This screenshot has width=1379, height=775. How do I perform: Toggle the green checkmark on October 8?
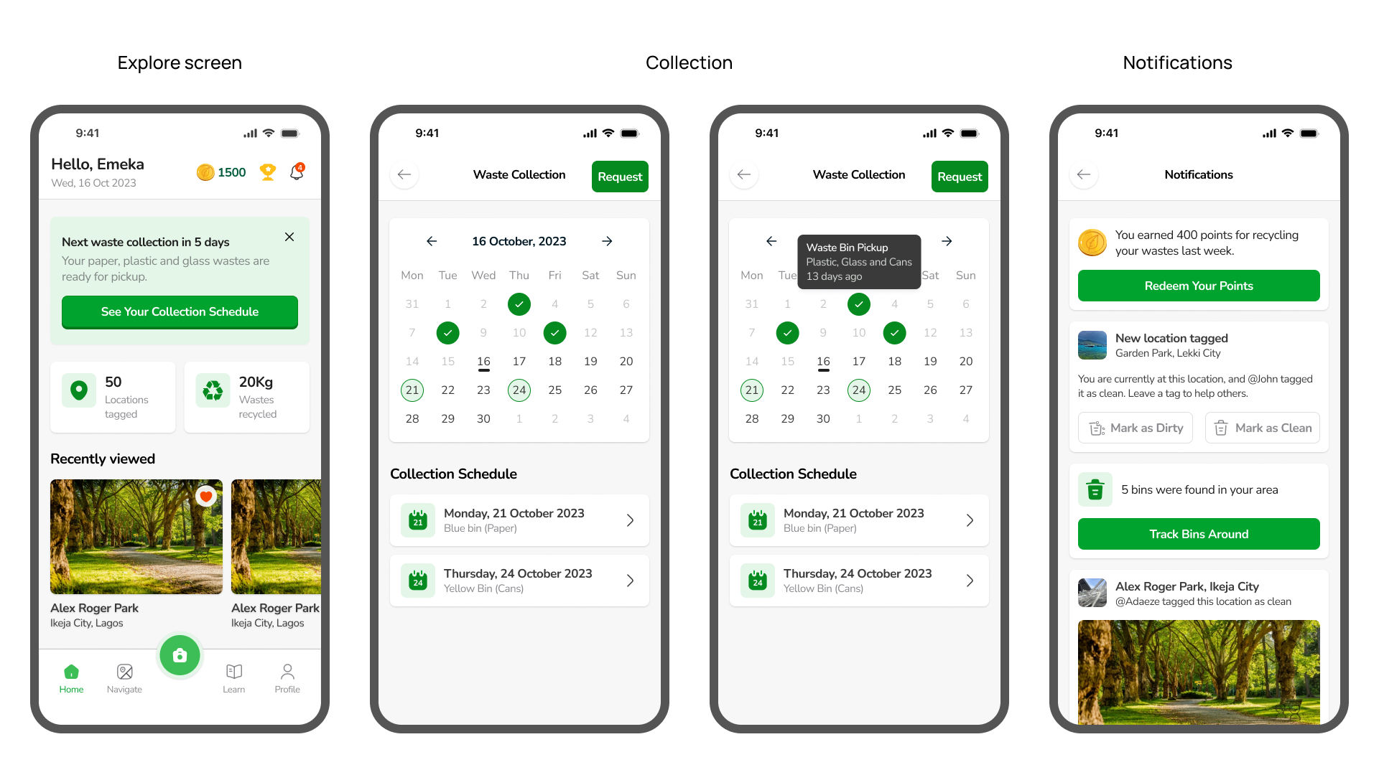point(446,332)
